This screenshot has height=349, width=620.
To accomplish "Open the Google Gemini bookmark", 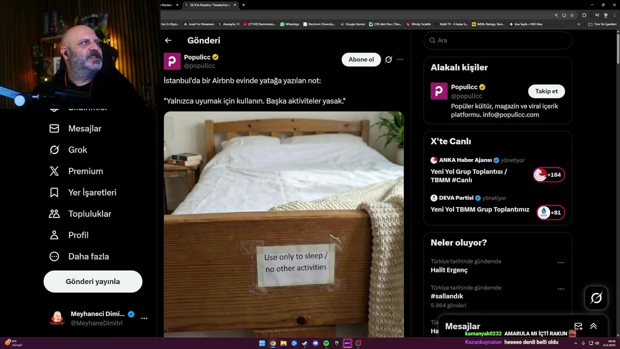I will [x=353, y=24].
